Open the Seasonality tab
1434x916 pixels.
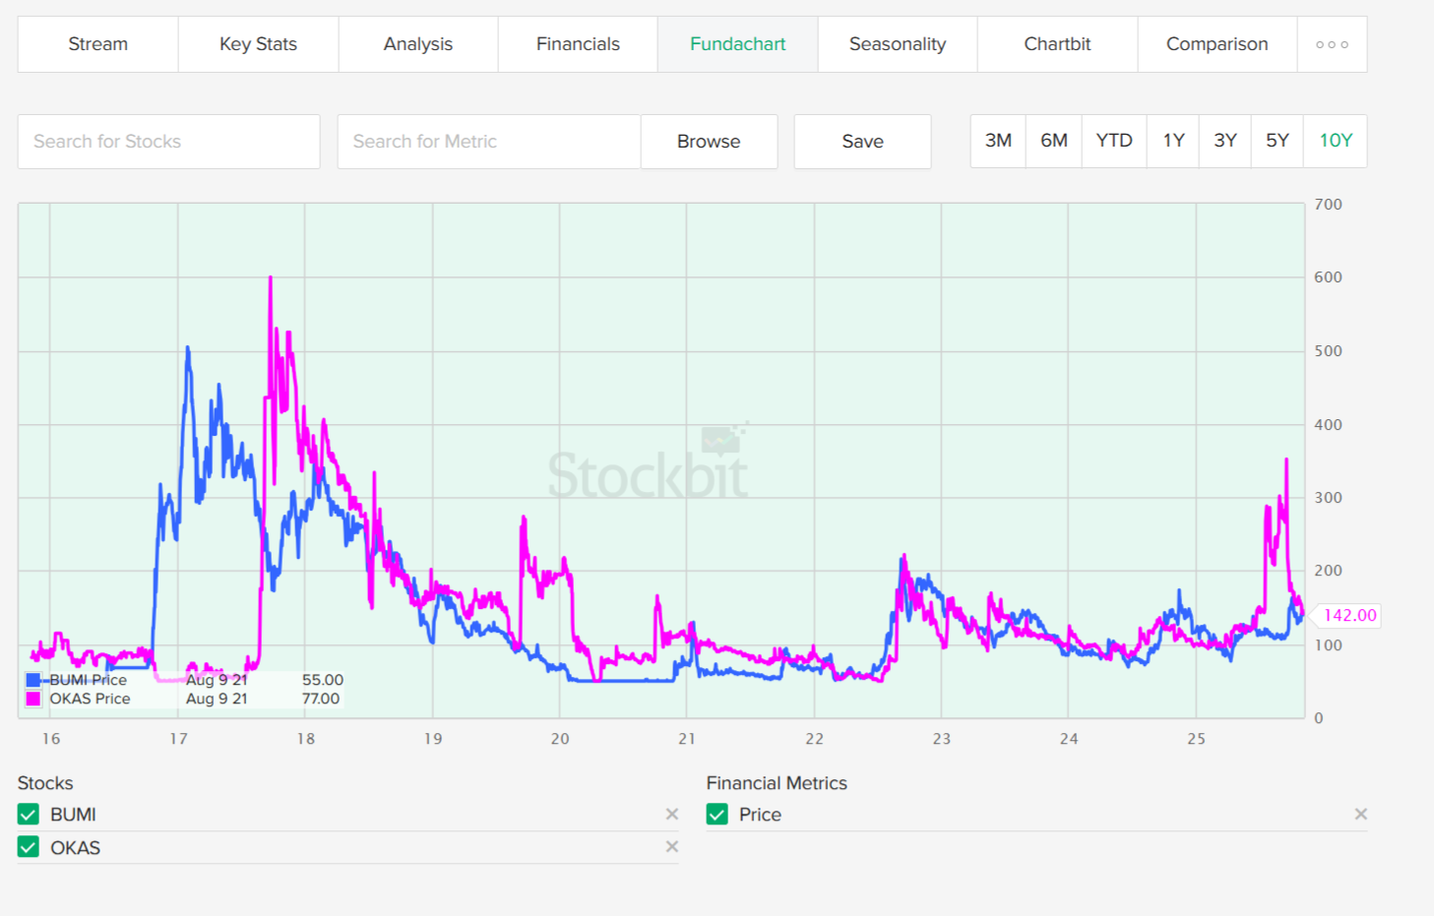point(898,44)
